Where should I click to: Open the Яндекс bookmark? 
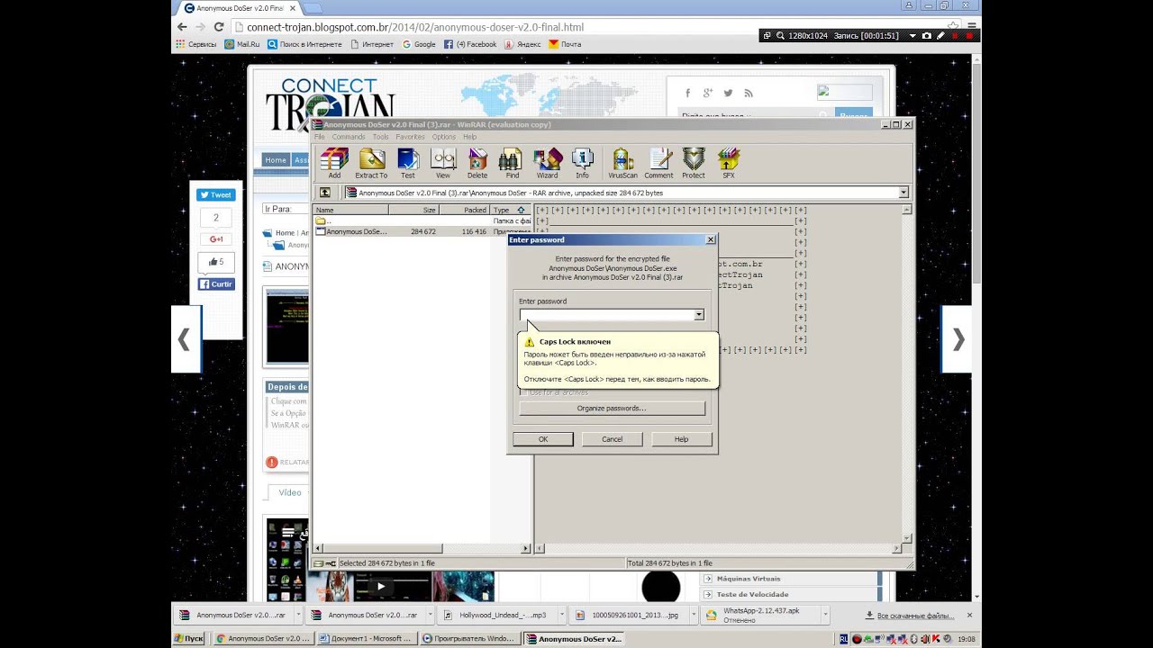coord(522,44)
